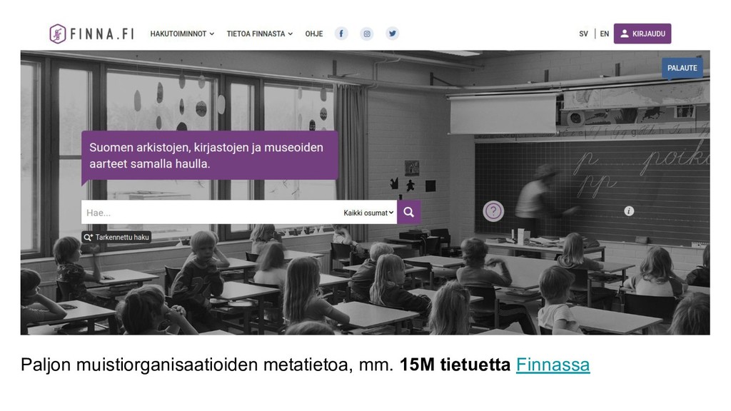Log in with the Kirjaudu button
Image resolution: width=731 pixels, height=411 pixels.
[x=642, y=34]
